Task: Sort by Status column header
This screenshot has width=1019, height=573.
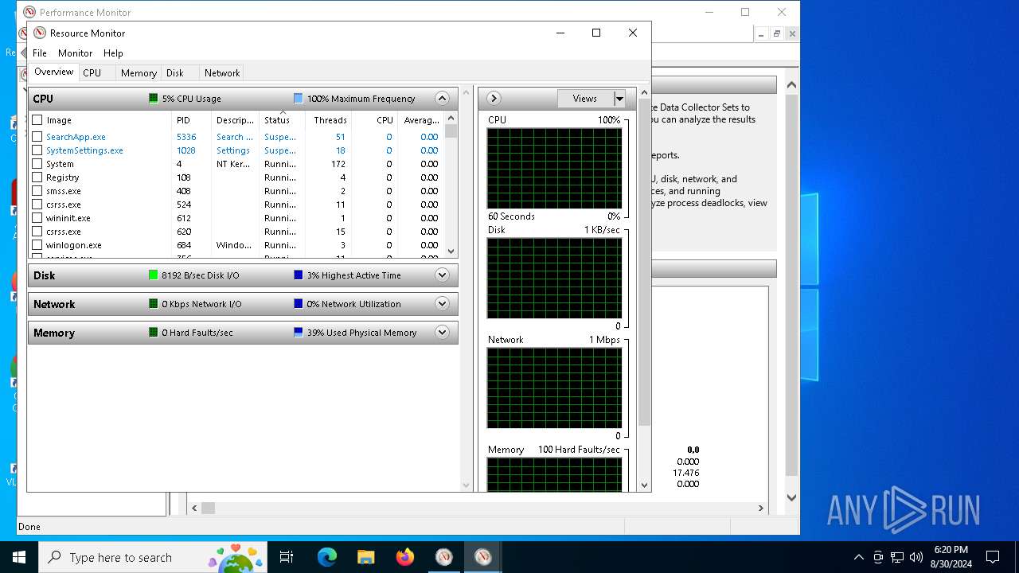Action: tap(282, 120)
